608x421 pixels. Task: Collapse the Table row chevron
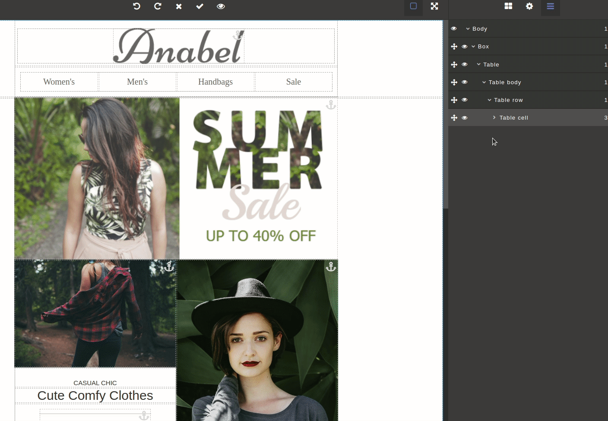(x=489, y=100)
